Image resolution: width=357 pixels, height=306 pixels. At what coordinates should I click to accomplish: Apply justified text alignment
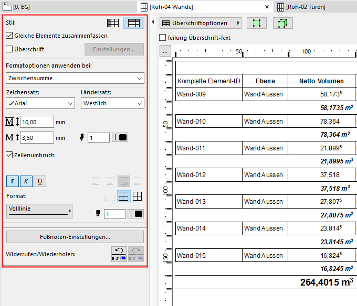(x=138, y=181)
